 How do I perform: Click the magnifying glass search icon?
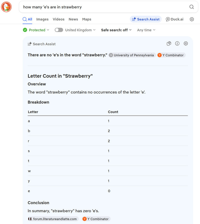192,7
